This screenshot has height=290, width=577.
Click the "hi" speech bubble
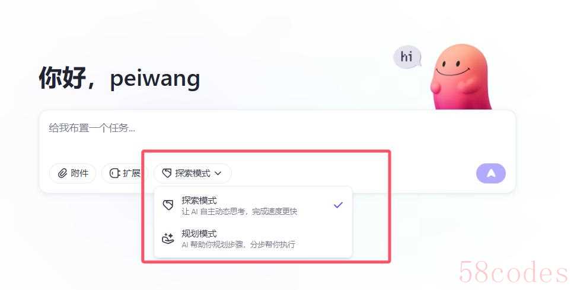coord(407,57)
